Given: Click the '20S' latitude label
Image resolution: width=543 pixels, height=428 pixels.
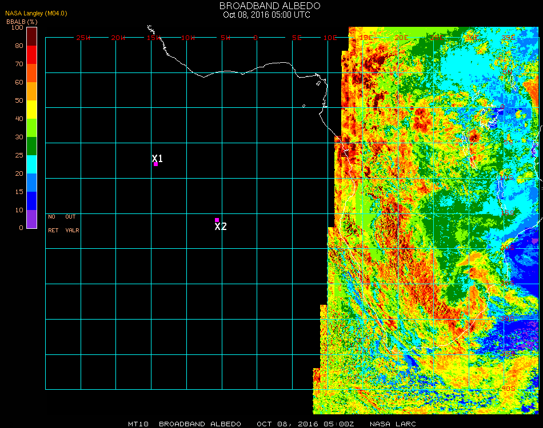Looking at the screenshot, I should click(x=508, y=248).
